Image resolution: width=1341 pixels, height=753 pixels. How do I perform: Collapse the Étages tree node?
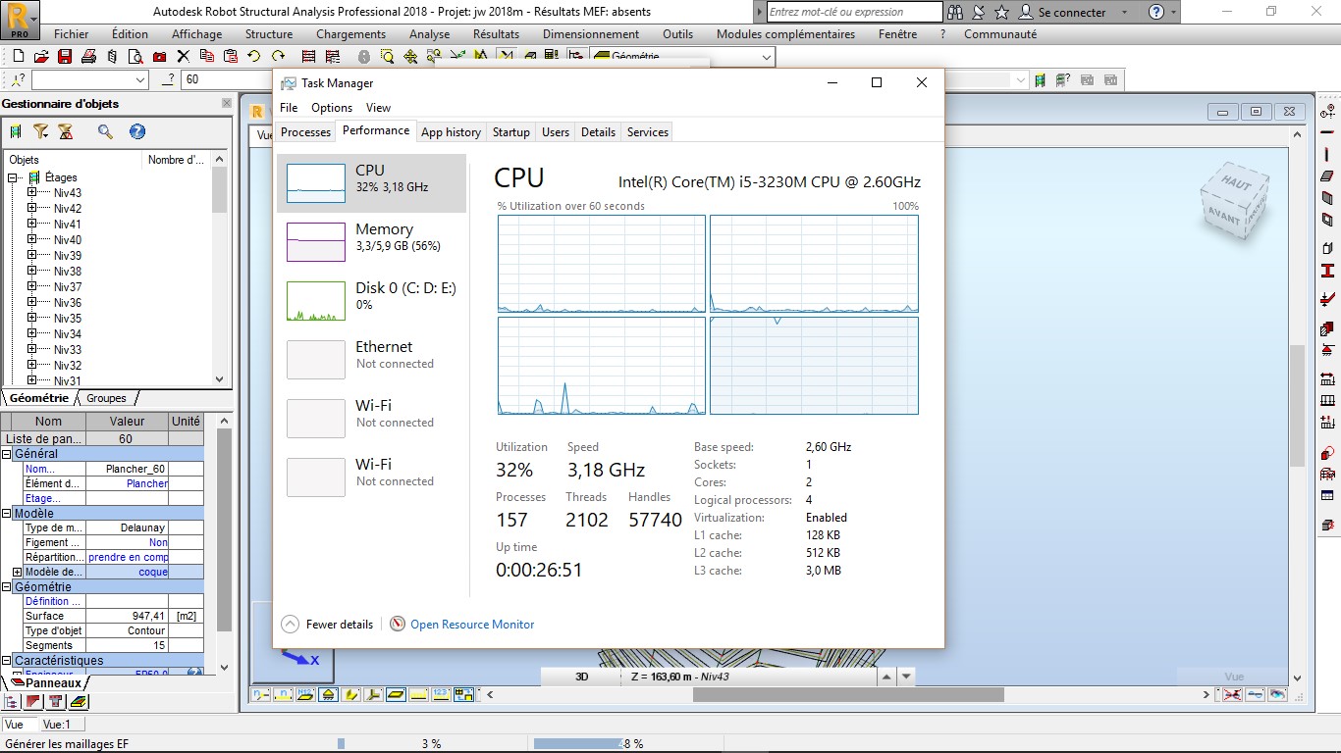(14, 177)
